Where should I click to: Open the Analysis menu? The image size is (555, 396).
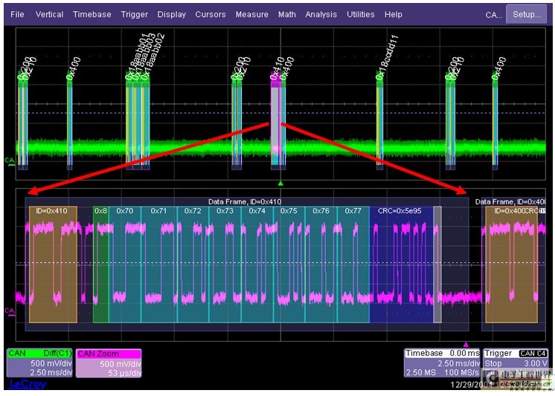(x=321, y=14)
